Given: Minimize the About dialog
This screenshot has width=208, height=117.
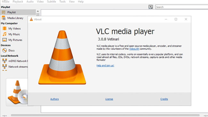Looking at the screenshot, I should 166,19.
